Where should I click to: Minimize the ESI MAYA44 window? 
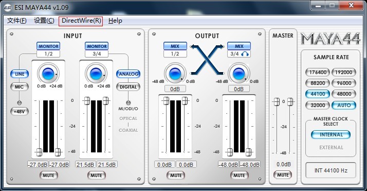[318, 6]
